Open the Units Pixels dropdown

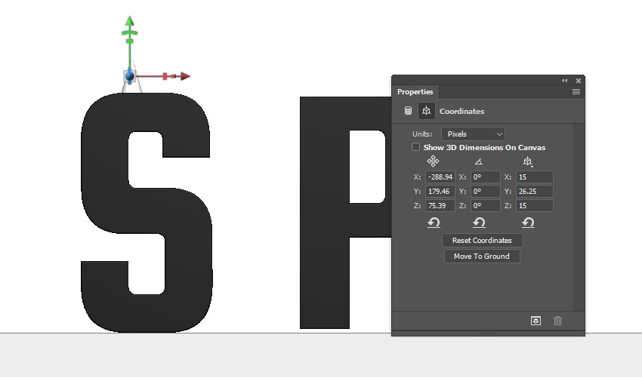473,134
